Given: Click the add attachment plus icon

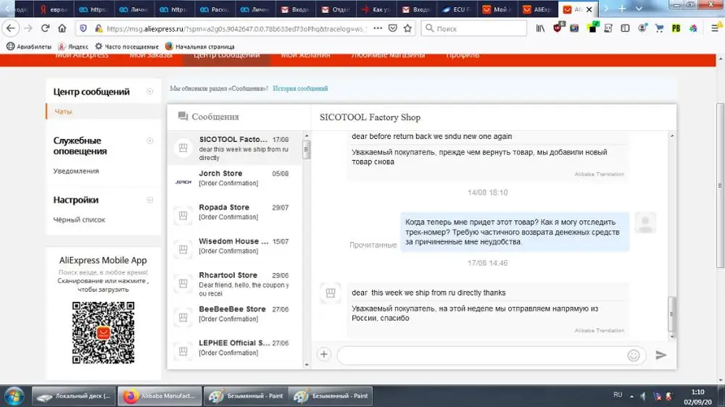Looking at the screenshot, I should (x=323, y=354).
